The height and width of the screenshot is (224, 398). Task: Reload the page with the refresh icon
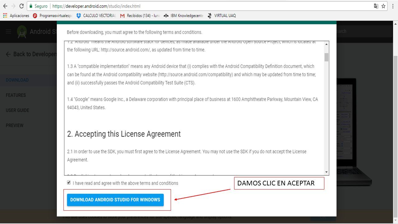(21, 6)
